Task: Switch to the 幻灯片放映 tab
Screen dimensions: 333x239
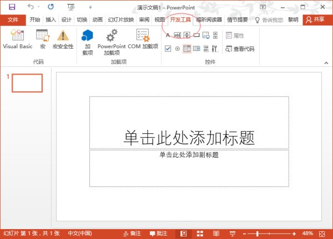Action: 120,19
